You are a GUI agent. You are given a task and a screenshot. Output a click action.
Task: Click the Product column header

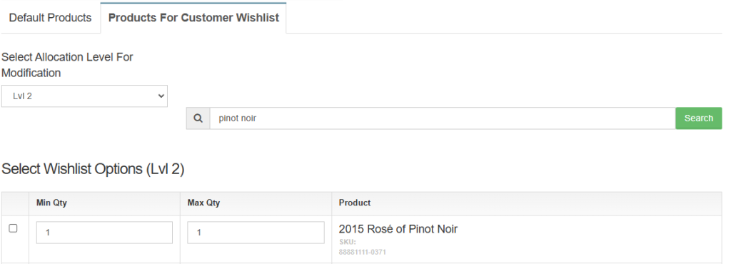pos(355,203)
